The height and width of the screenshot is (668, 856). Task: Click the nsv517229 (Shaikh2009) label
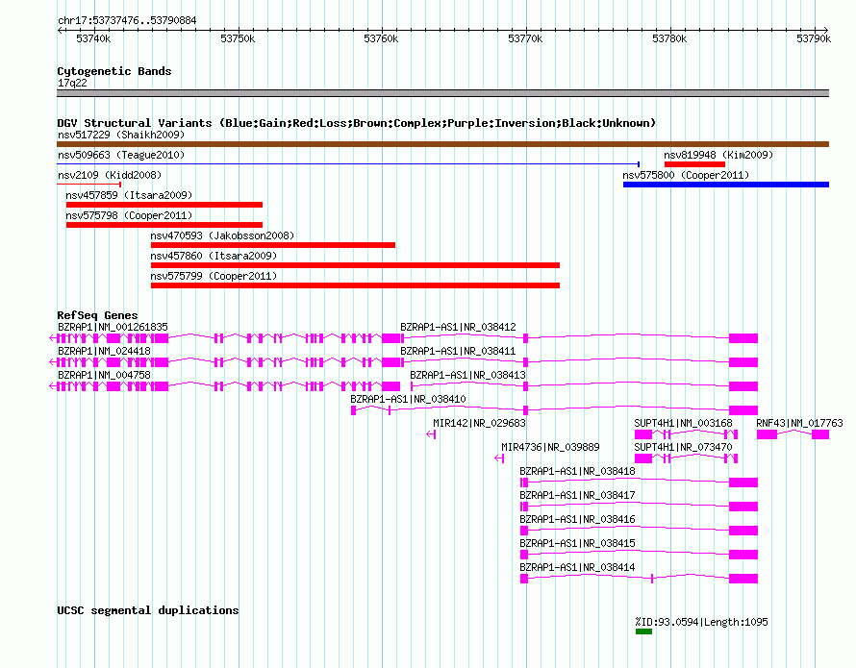click(x=121, y=135)
